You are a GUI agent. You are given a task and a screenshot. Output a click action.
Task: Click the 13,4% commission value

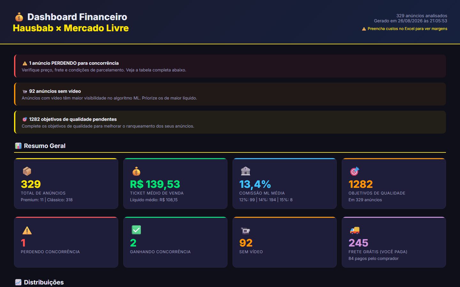pos(255,184)
